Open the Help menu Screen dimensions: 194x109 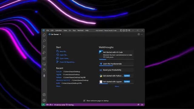click(x=87, y=30)
